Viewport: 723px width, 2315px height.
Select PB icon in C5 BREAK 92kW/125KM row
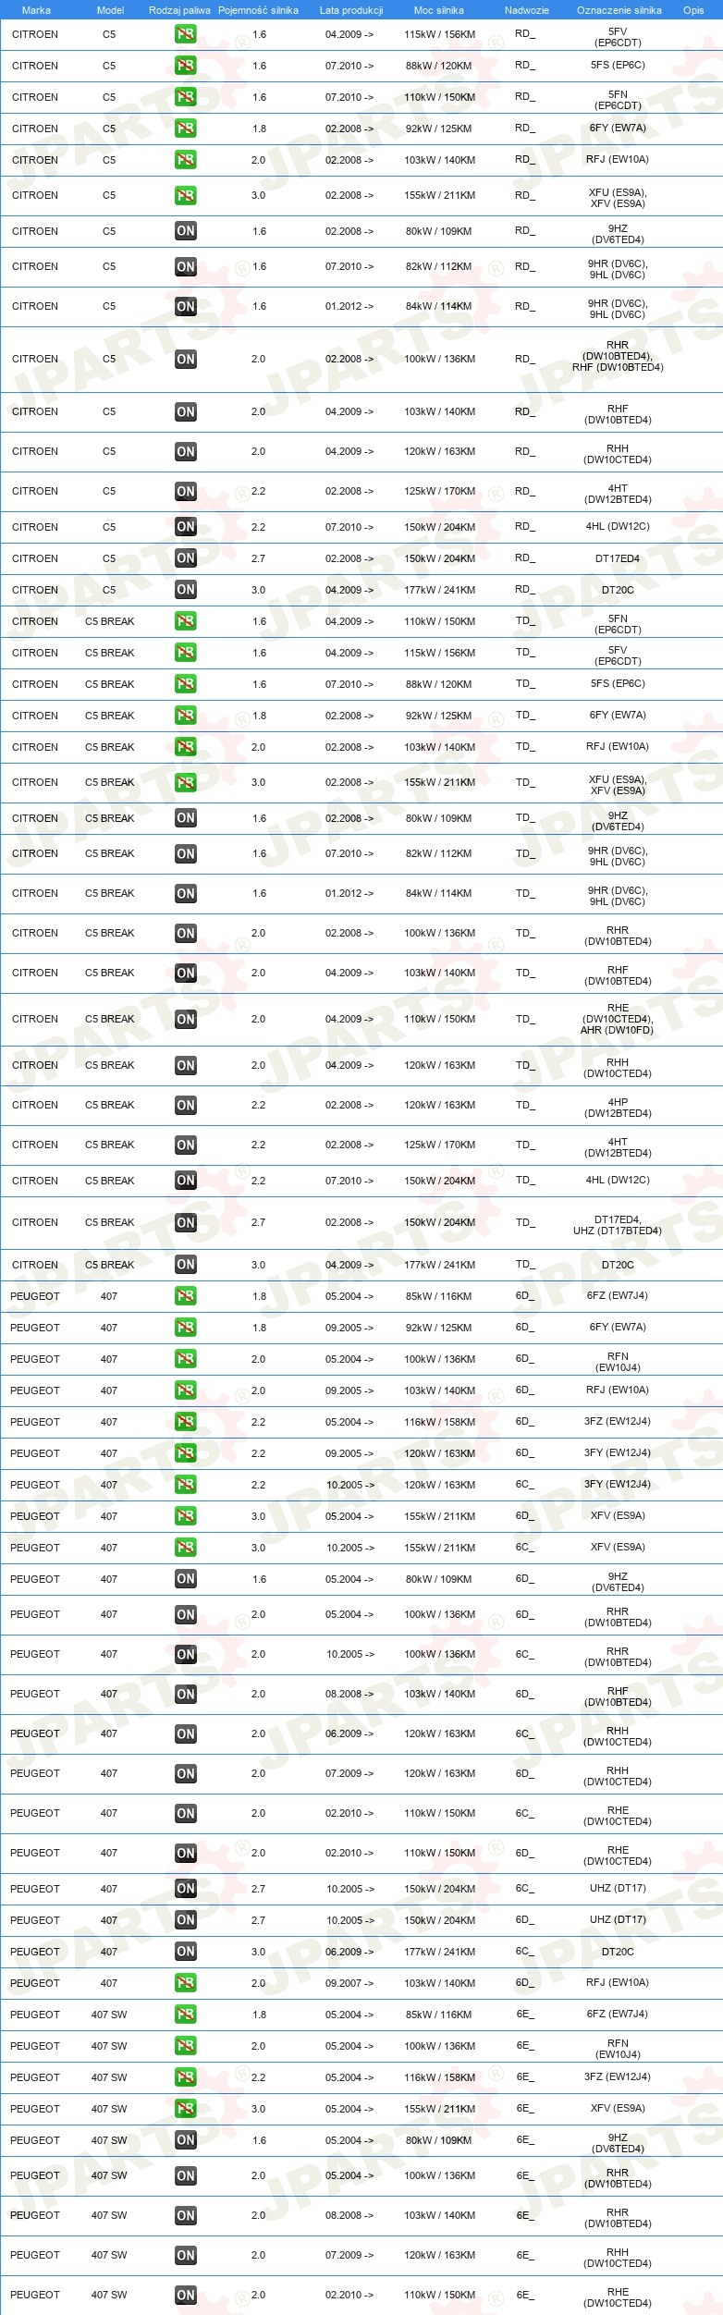coord(186,716)
